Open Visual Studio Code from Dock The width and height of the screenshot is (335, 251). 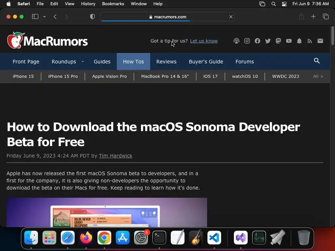tap(214, 237)
